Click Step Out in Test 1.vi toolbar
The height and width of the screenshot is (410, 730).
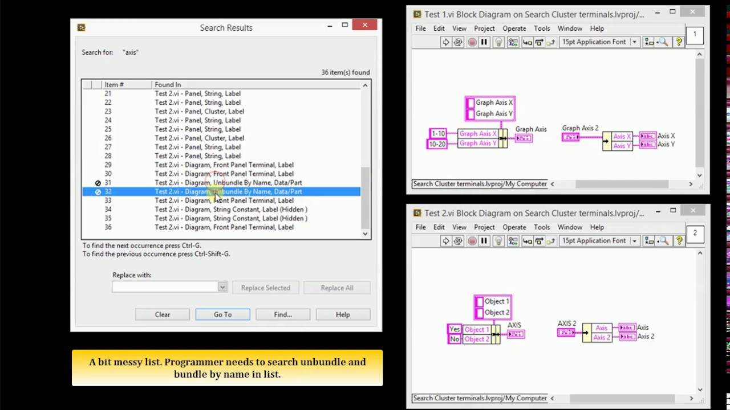click(x=550, y=42)
